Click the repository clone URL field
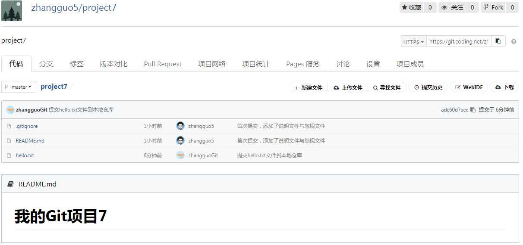 pyautogui.click(x=459, y=42)
